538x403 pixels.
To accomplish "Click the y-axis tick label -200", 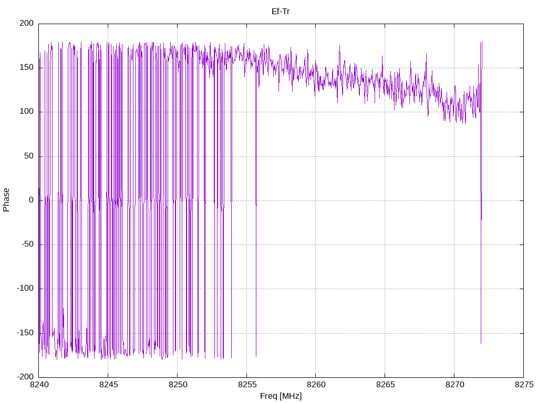I will point(25,377).
